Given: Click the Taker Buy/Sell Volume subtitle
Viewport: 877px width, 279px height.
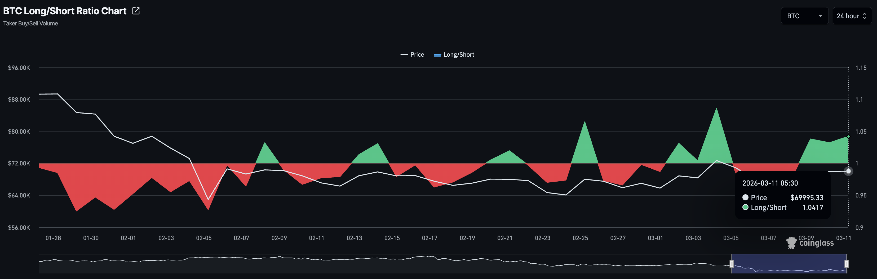Looking at the screenshot, I should [31, 24].
